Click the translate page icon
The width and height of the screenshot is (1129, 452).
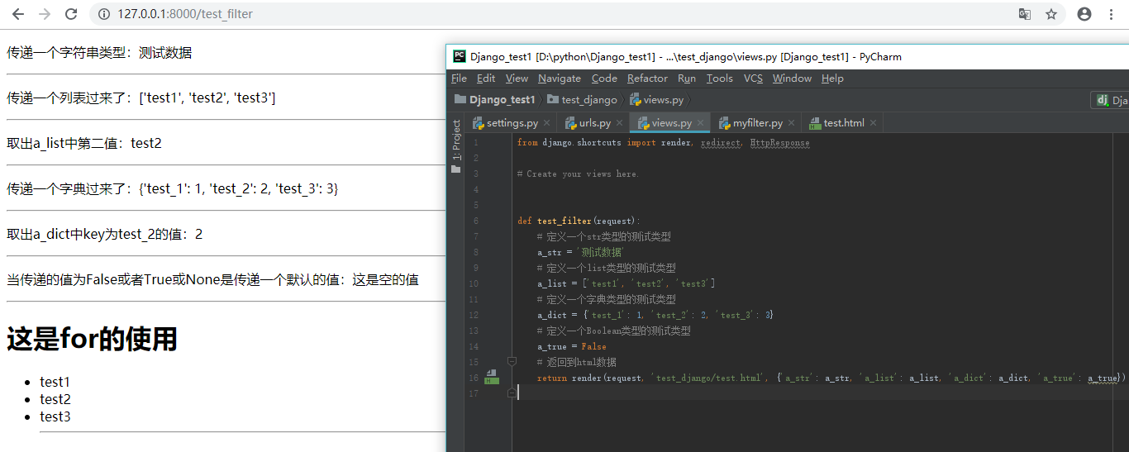pos(1025,14)
